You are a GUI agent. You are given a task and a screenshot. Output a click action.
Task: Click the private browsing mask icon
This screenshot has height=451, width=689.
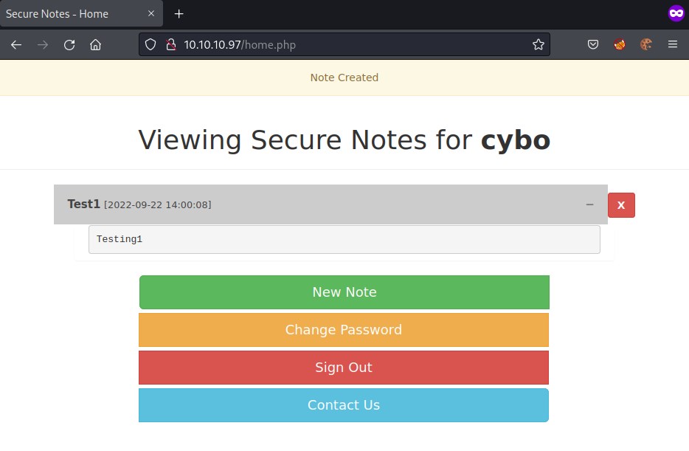[676, 13]
